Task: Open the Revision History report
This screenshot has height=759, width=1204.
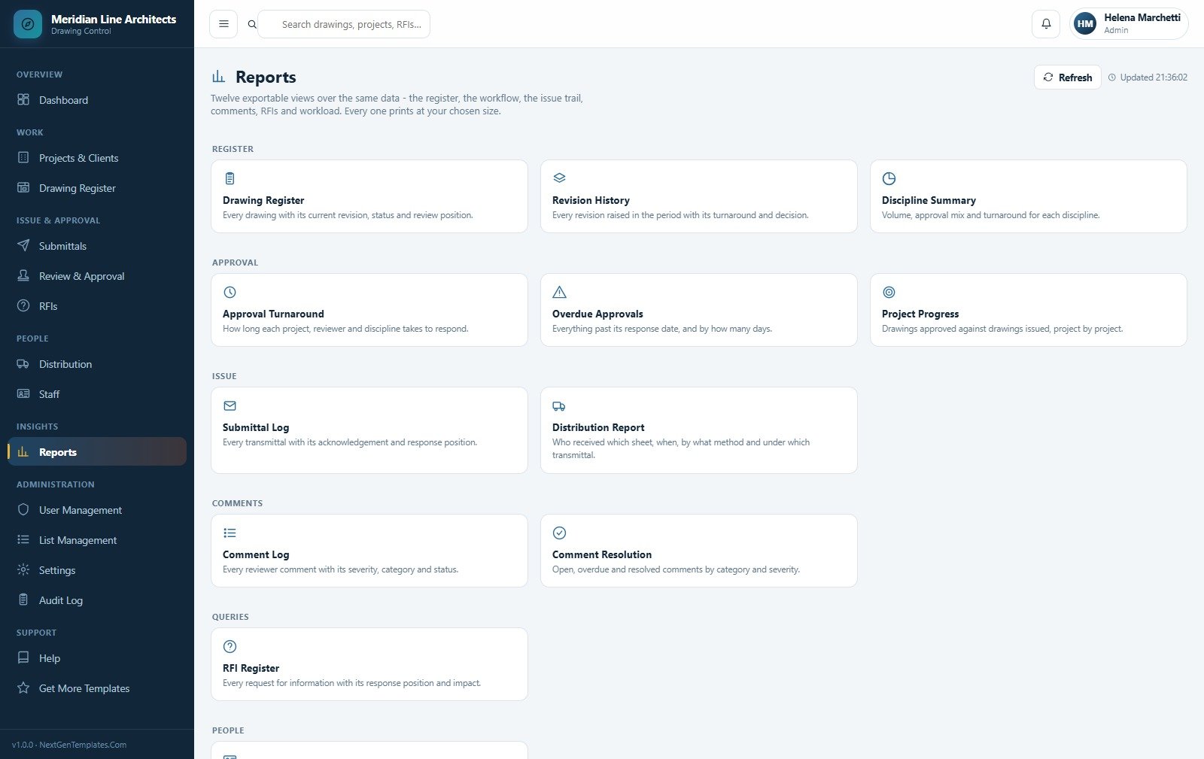Action: [x=698, y=196]
